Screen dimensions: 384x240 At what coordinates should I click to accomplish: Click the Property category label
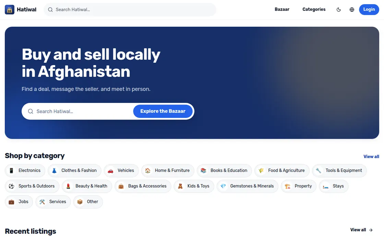click(303, 186)
